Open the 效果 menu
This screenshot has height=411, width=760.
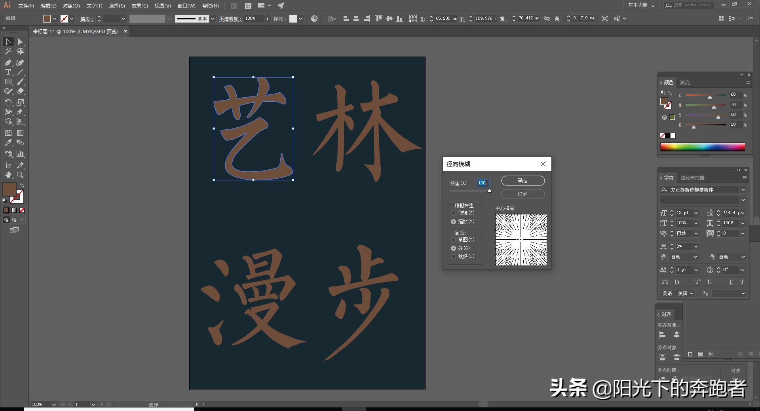pos(139,6)
